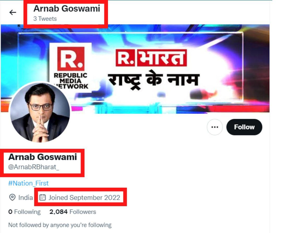The height and width of the screenshot is (233, 283).
Task: Click the bold display name Arnab Goswami
Action: (43, 157)
